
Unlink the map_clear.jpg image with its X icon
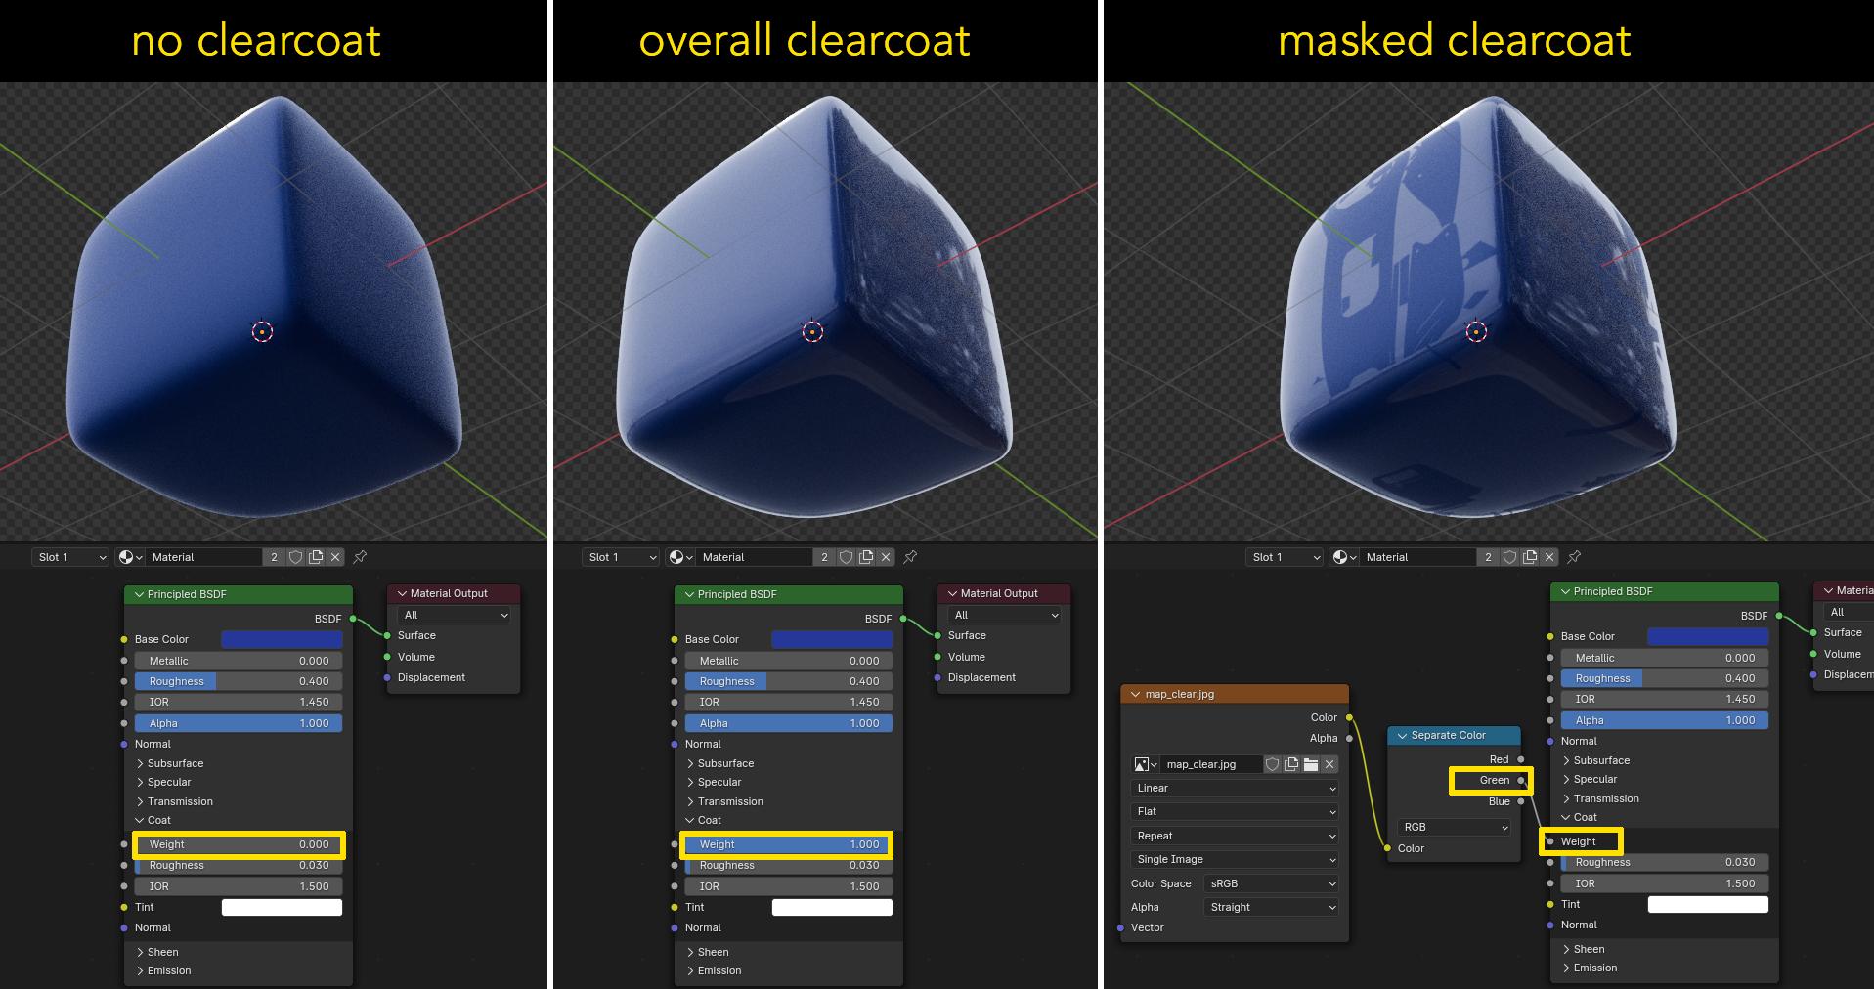tap(1329, 764)
